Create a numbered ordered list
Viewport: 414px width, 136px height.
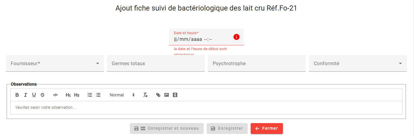(90, 95)
